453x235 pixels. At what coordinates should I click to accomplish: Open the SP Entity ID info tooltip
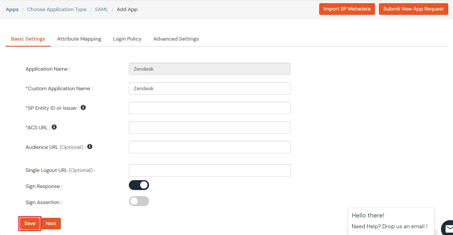coord(83,107)
